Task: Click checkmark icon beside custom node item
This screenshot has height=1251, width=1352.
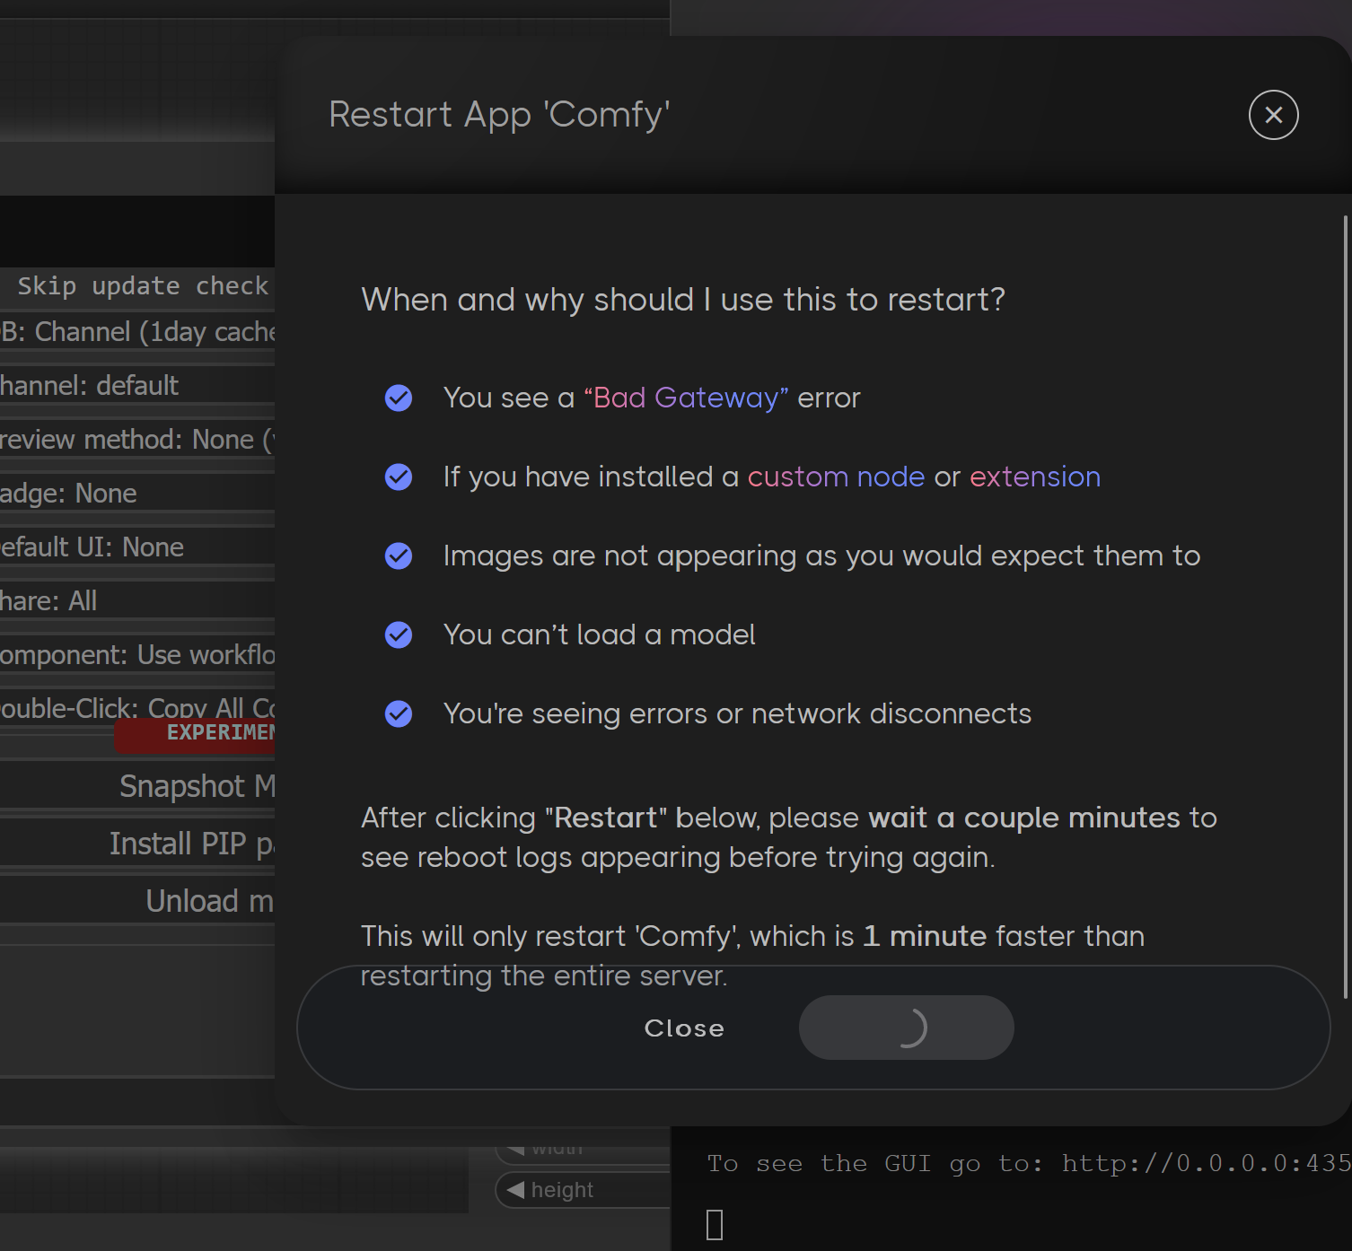Action: (x=399, y=477)
